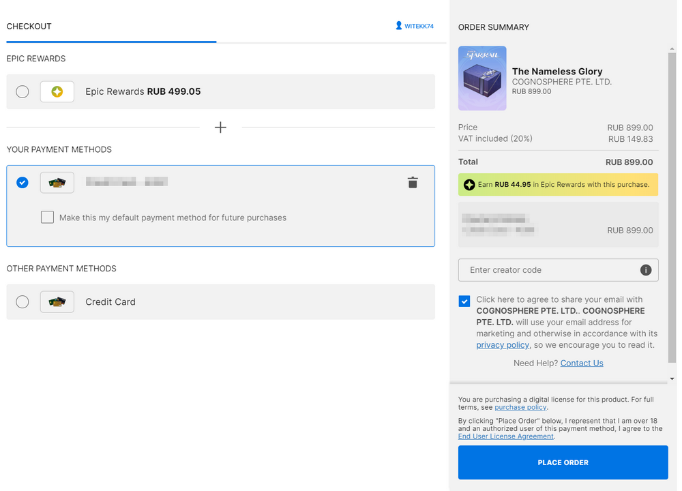Click the VAT included RUB 149.83 value

(x=630, y=139)
